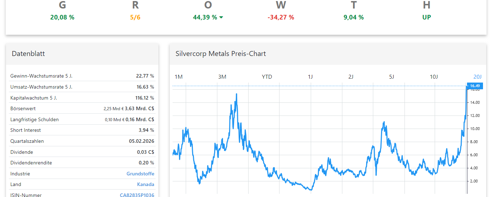494x197 pixels.
Task: Select the 20J chart range
Action: (477, 77)
